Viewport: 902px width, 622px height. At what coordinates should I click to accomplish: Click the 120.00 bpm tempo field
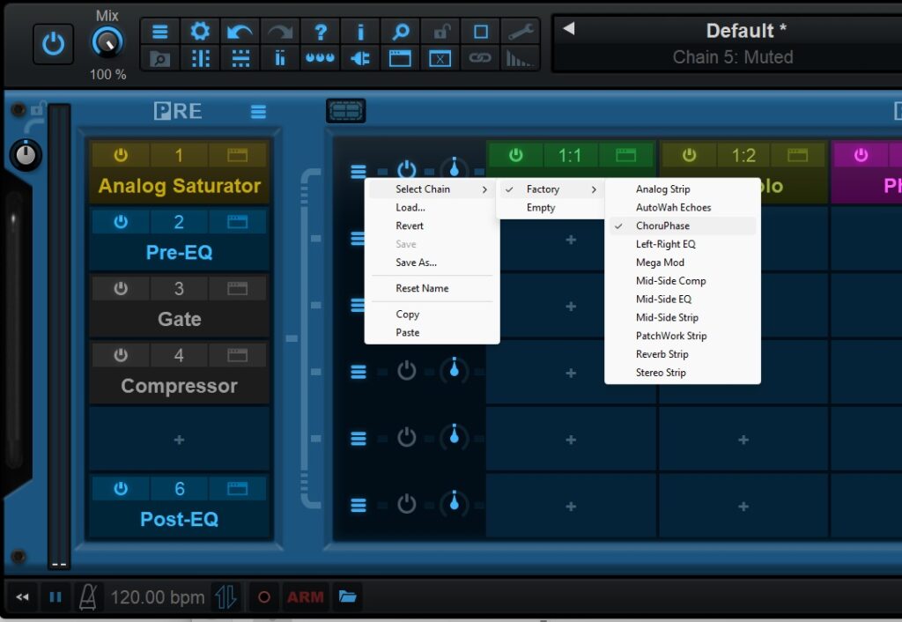coord(157,597)
